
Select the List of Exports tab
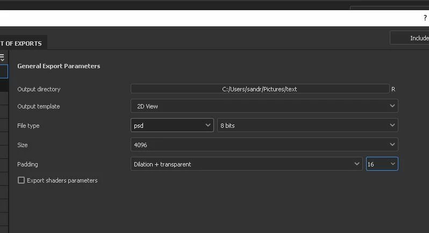click(x=23, y=43)
